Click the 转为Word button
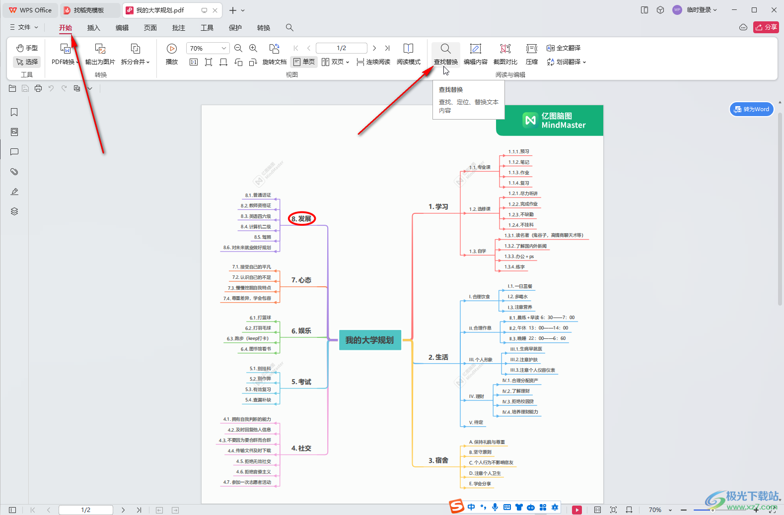The width and height of the screenshot is (784, 515). pos(751,109)
